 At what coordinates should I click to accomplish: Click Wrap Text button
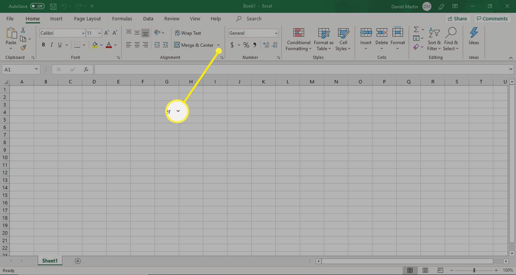188,33
